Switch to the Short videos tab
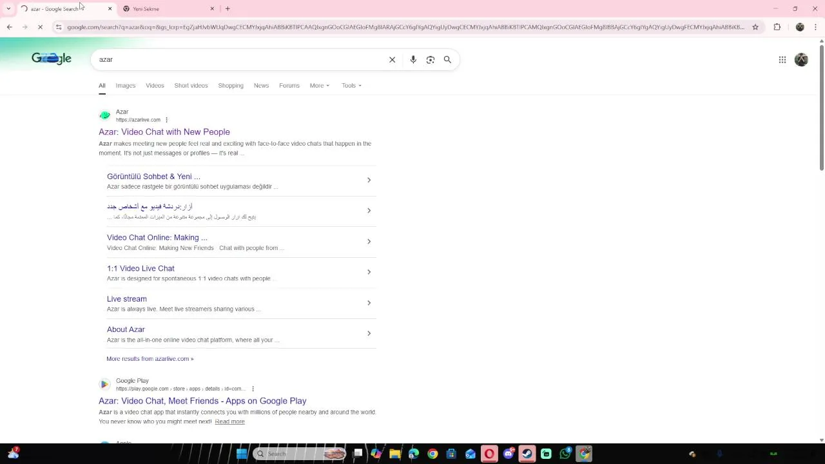Image resolution: width=825 pixels, height=464 pixels. [191, 85]
